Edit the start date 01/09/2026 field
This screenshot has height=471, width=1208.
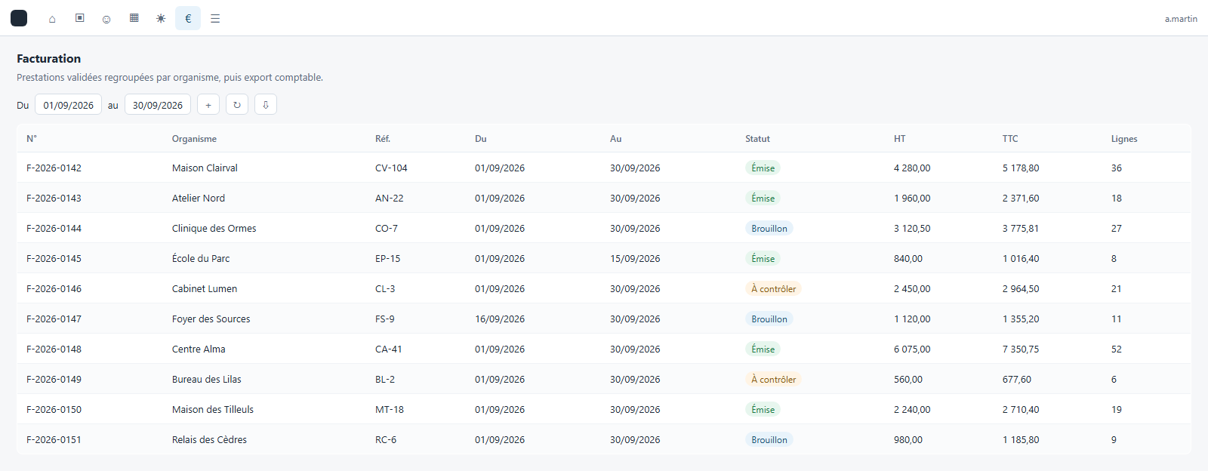tap(69, 105)
